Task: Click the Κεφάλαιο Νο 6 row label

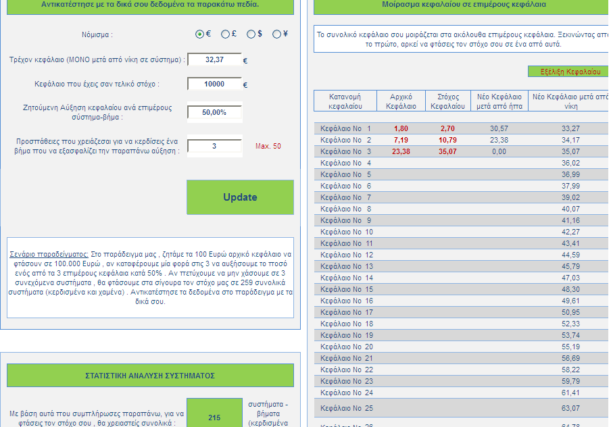Action: 345,186
